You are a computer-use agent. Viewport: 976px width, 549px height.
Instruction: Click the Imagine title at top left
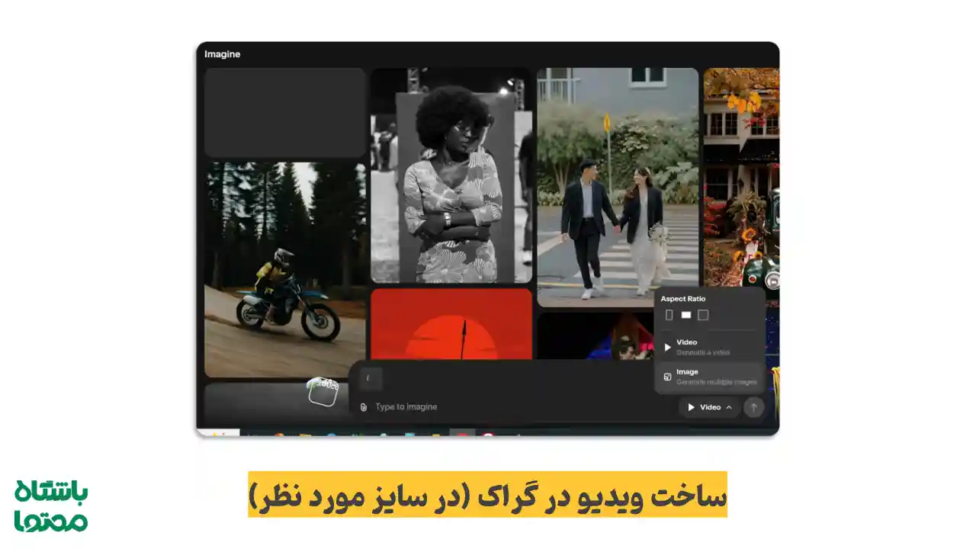(221, 53)
